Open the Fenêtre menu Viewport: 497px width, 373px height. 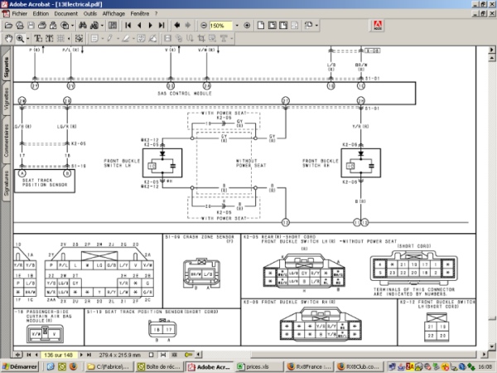coord(139,13)
